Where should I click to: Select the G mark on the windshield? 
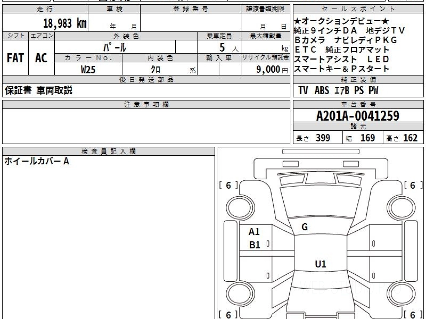[x=304, y=228]
